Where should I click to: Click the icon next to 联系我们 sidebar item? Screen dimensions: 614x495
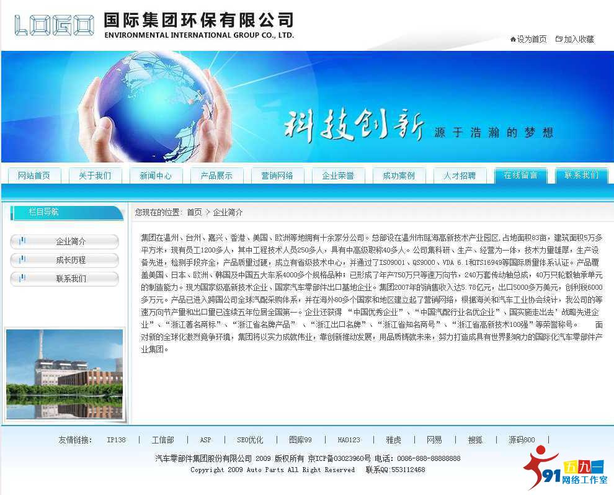pyautogui.click(x=23, y=279)
